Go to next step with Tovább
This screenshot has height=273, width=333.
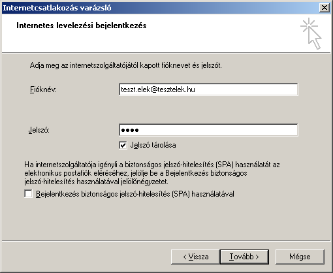click(x=244, y=257)
